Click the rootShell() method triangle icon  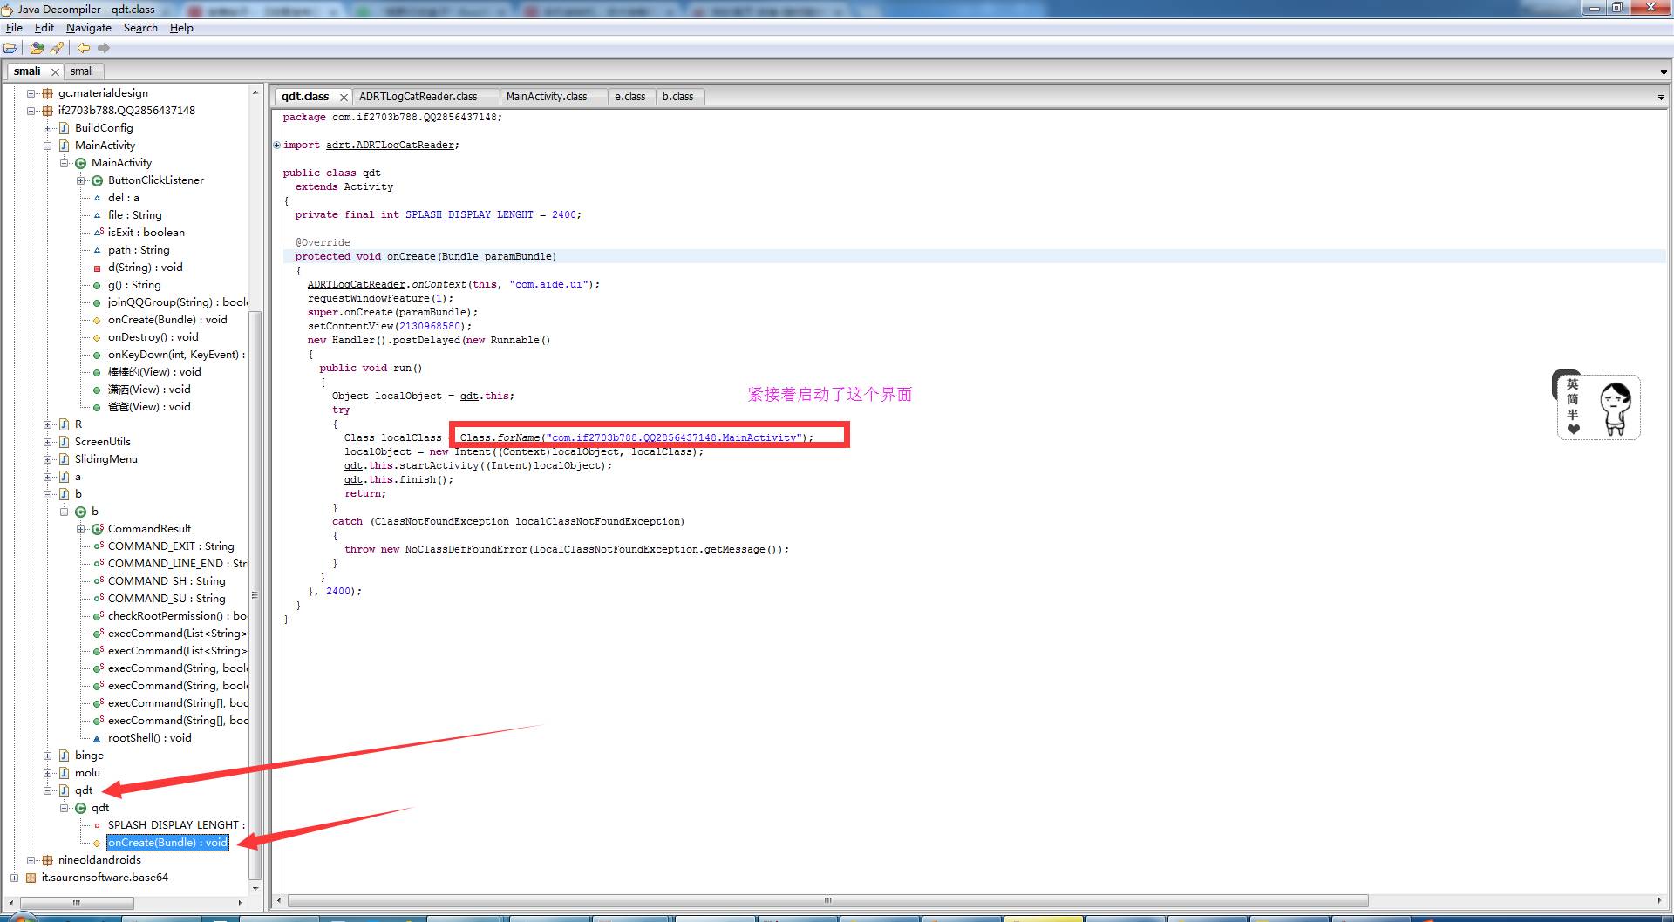98,738
